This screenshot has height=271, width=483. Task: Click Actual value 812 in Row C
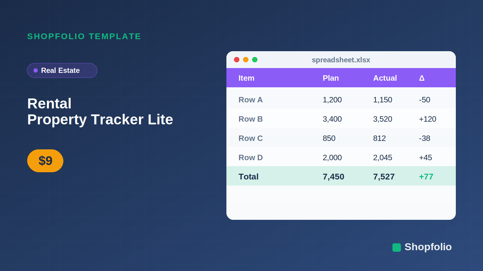[x=379, y=138]
